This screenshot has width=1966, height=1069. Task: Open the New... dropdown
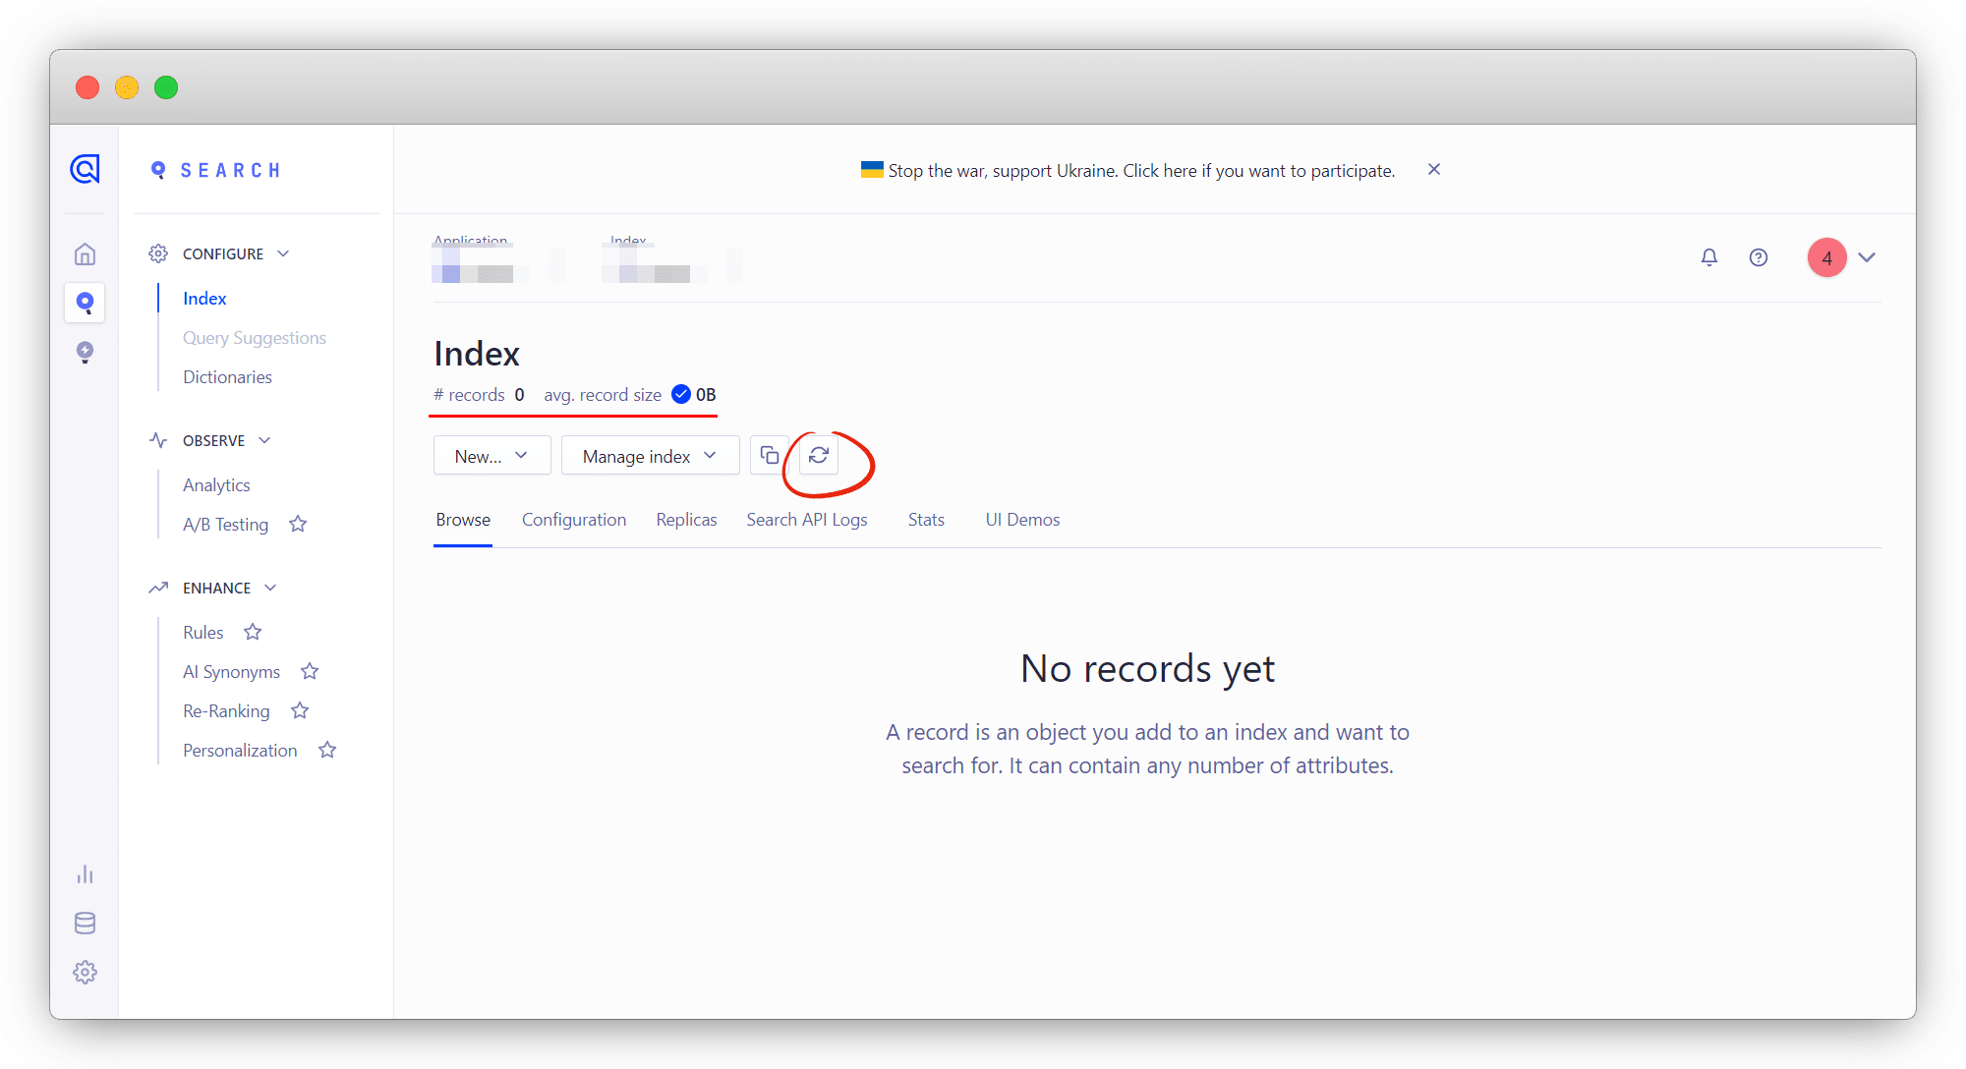click(491, 456)
